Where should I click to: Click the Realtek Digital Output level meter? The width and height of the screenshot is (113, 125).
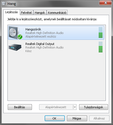pyautogui.click(x=101, y=47)
